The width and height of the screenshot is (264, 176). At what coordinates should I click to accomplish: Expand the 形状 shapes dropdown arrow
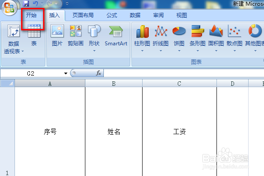coord(94,51)
